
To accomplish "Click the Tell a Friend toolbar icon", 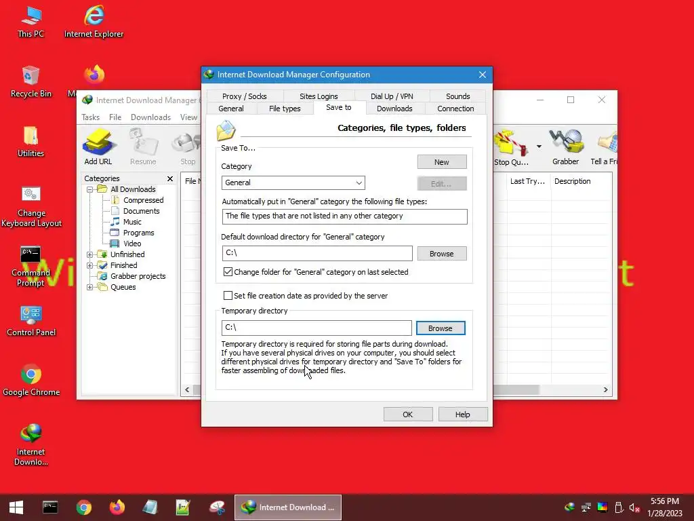I will point(605,147).
